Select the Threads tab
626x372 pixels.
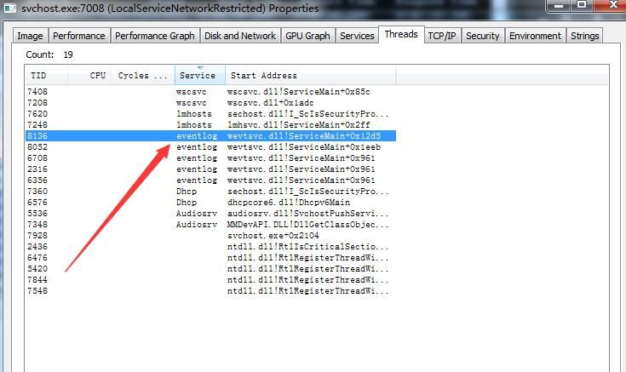pos(401,34)
